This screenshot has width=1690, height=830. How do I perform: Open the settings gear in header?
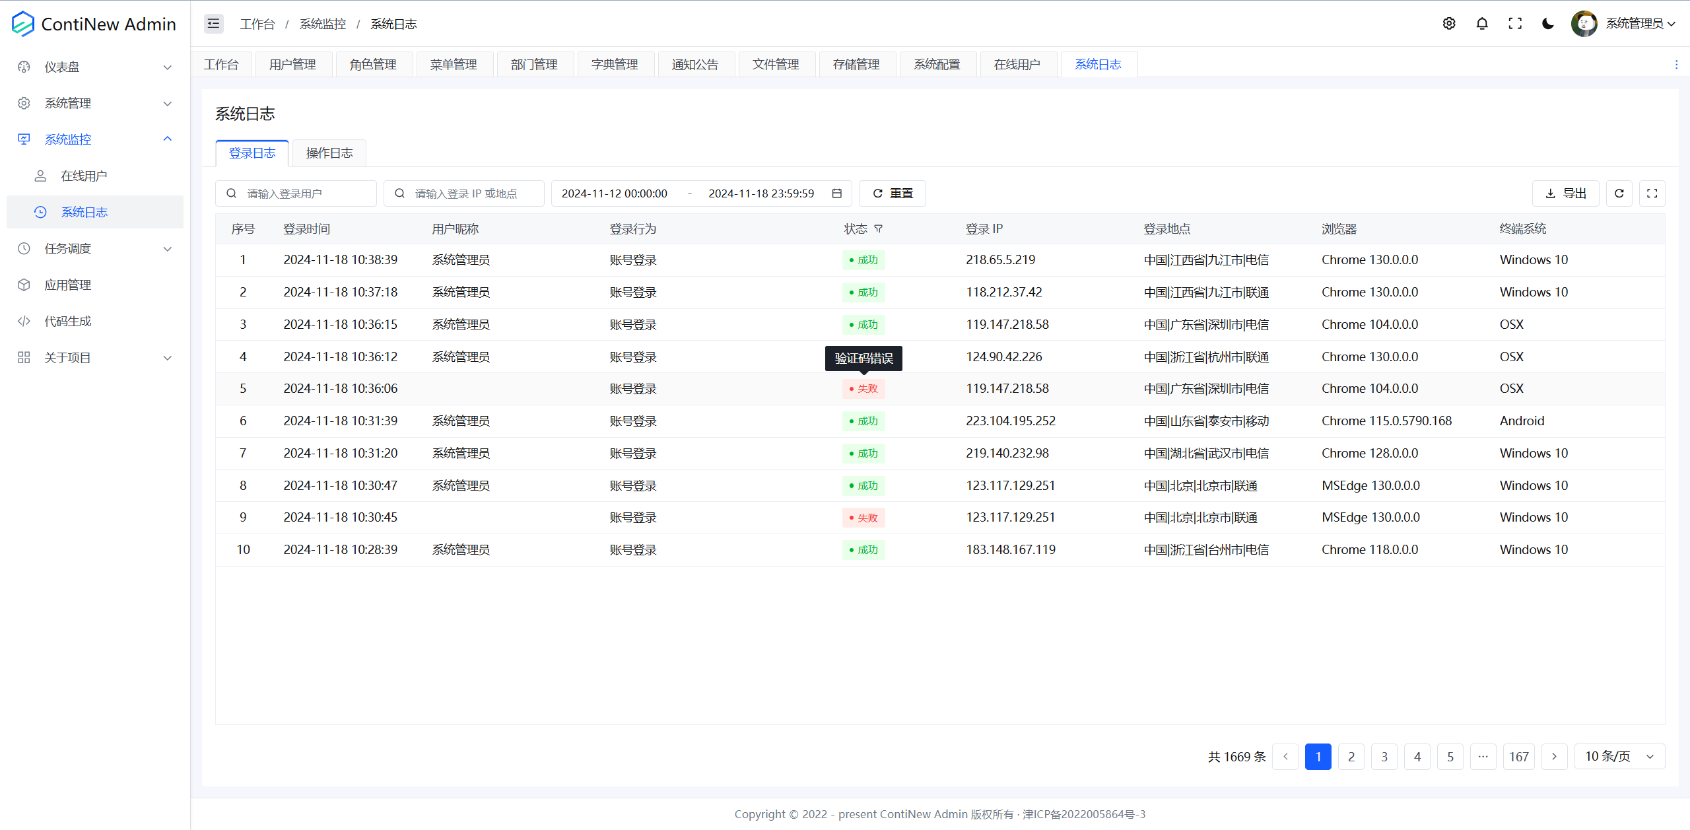pos(1449,24)
